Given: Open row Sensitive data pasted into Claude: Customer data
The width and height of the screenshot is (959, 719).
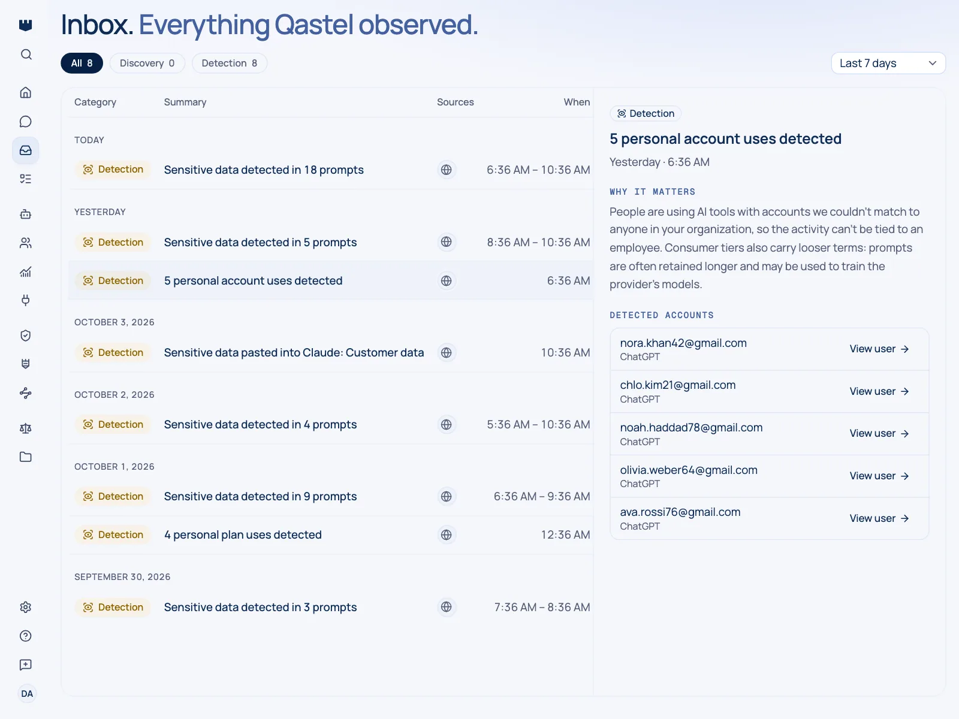Looking at the screenshot, I should [331, 352].
